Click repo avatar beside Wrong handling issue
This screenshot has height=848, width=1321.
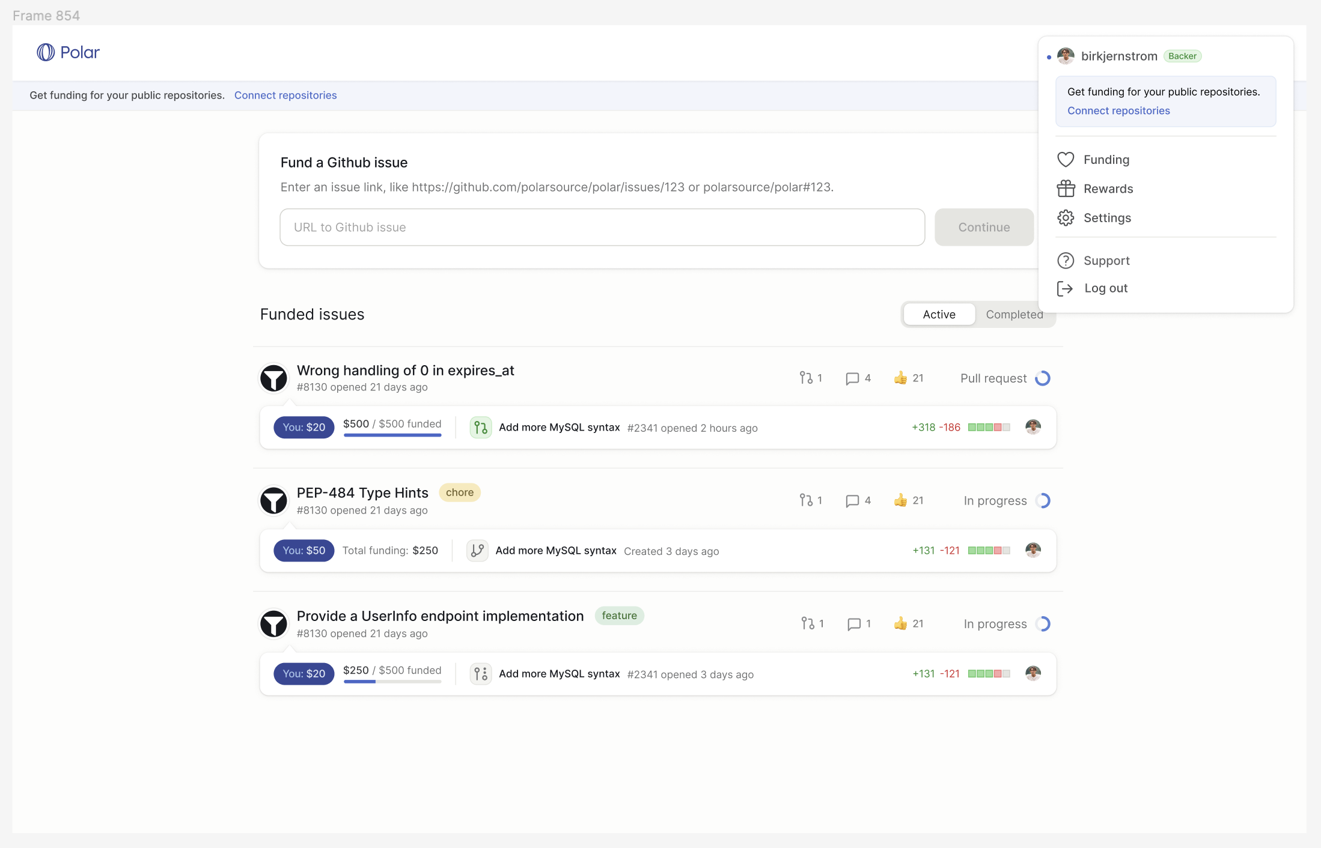pyautogui.click(x=273, y=378)
